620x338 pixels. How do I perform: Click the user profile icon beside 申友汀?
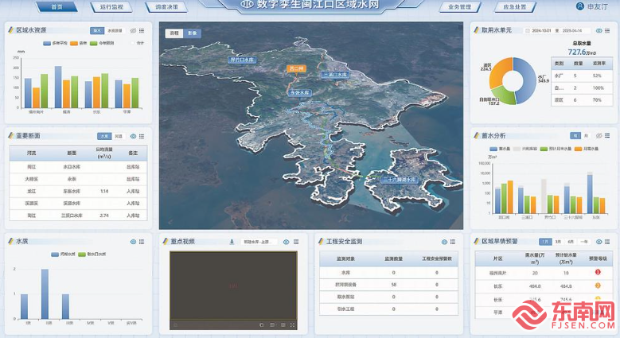579,6
